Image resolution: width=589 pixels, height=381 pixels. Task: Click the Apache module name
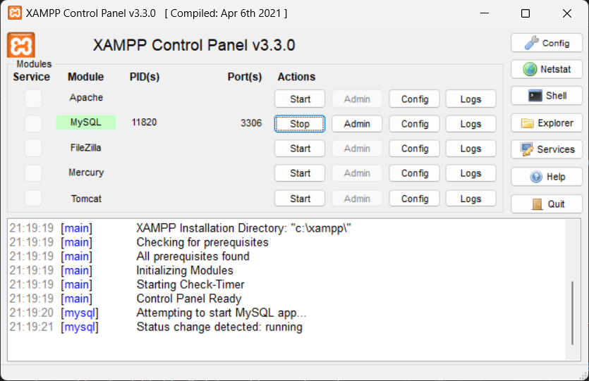coord(86,97)
